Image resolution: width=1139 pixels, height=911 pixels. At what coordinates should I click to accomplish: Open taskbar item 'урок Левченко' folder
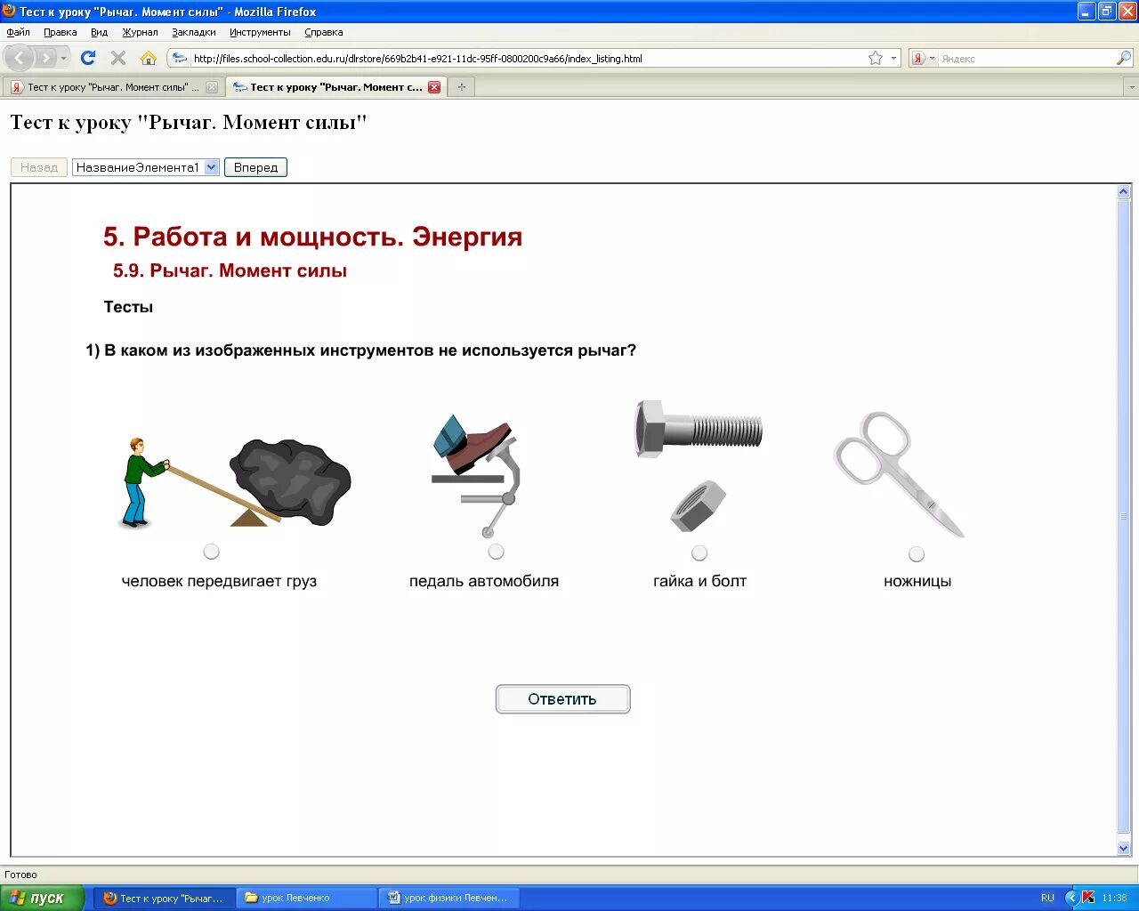pos(307,898)
